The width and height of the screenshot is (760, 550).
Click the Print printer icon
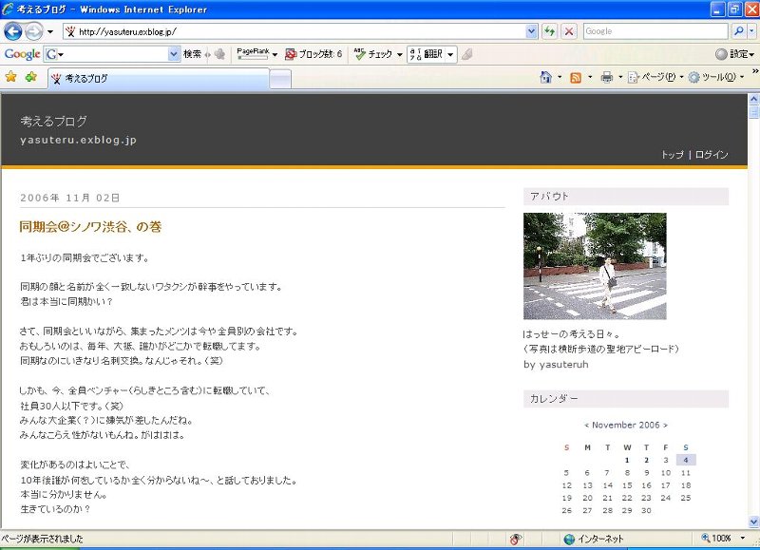606,77
